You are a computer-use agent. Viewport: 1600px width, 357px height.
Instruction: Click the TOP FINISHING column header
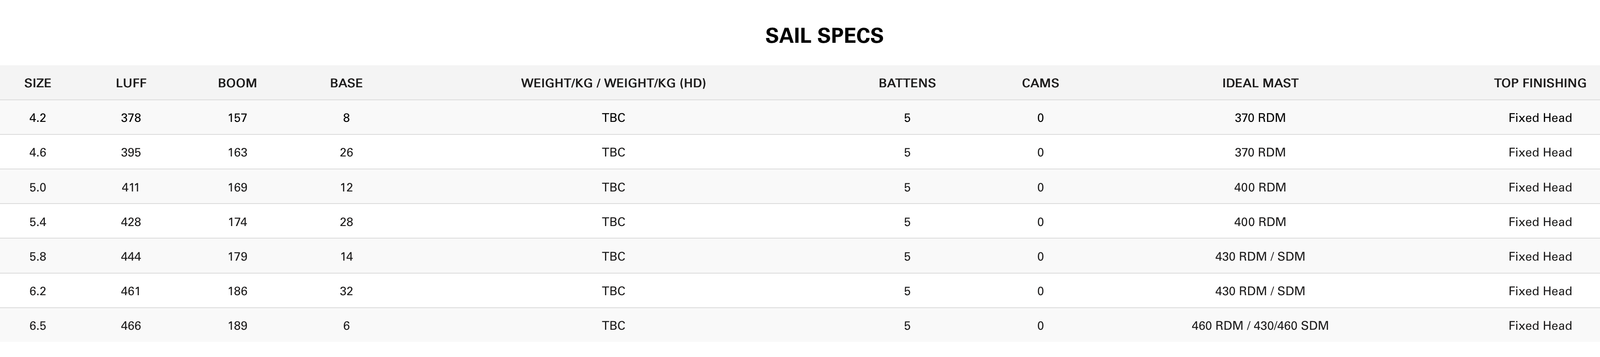coord(1540,83)
